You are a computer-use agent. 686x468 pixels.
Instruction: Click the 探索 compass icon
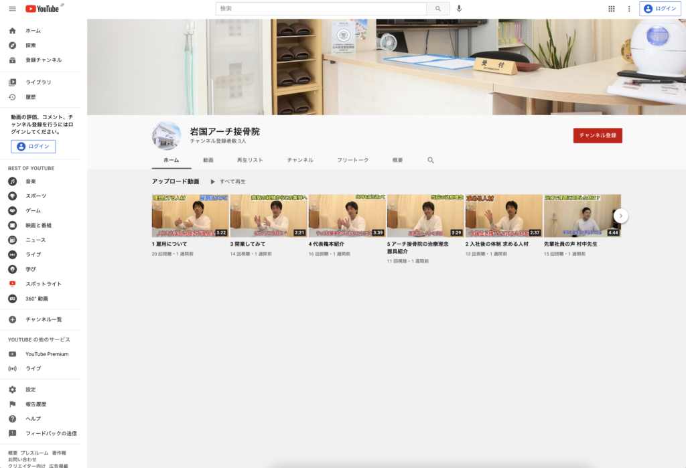point(12,46)
